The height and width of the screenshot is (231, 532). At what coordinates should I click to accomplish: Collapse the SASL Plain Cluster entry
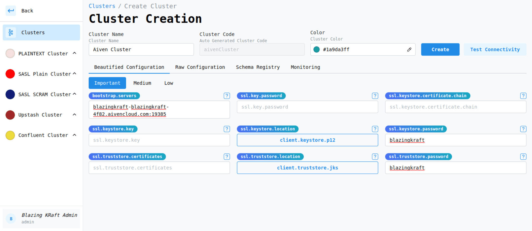tap(75, 74)
